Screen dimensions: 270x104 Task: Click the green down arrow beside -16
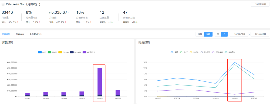click(x=136, y=22)
